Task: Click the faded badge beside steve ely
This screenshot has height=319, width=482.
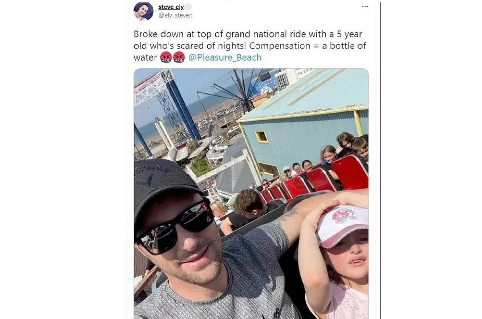Action: tap(188, 7)
